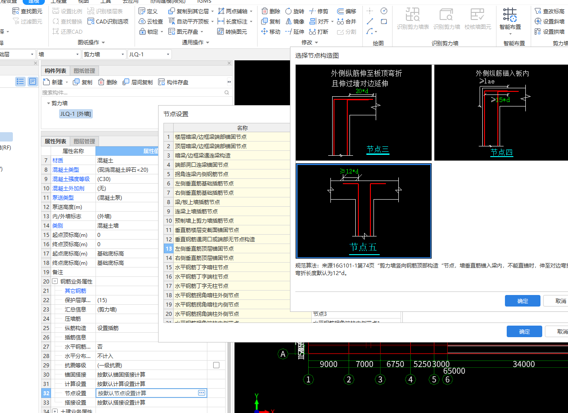
Task: Close the component list panel
Action: point(229,63)
